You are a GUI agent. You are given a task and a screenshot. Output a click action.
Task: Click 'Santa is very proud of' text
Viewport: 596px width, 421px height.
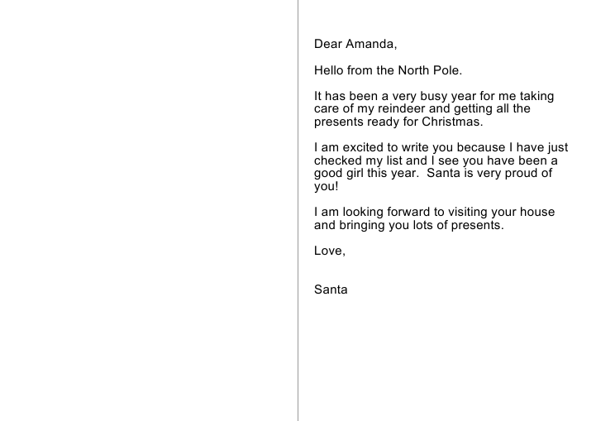[x=489, y=174]
